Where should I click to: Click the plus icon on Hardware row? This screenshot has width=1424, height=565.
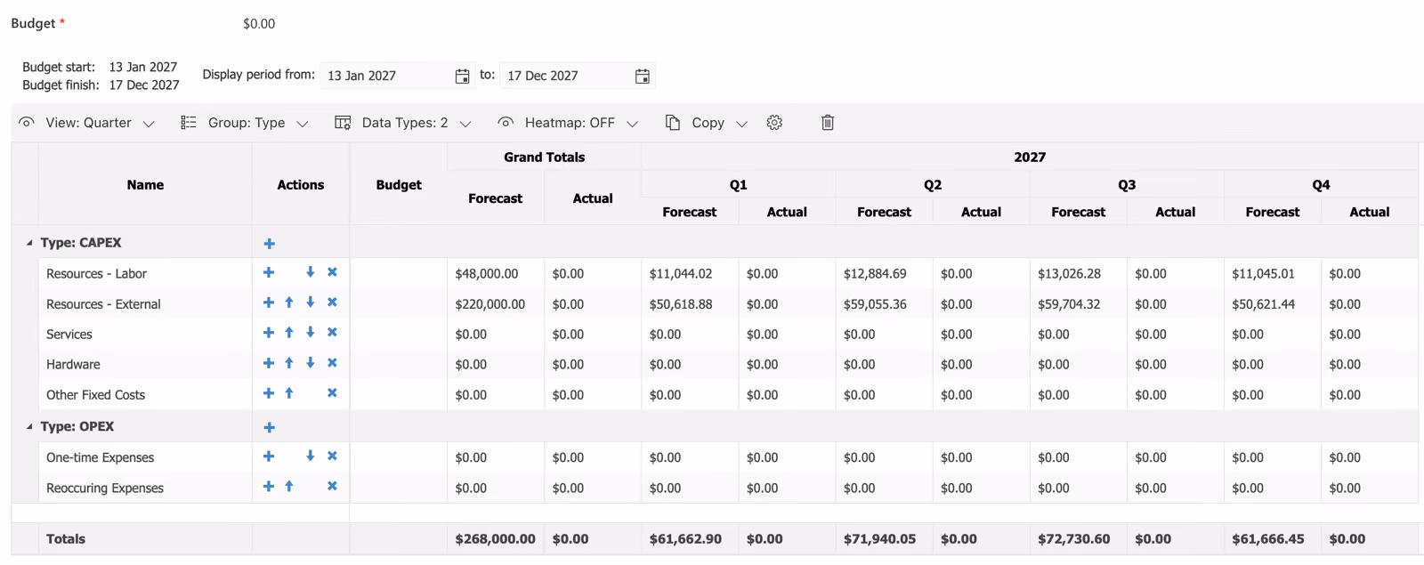coord(268,363)
